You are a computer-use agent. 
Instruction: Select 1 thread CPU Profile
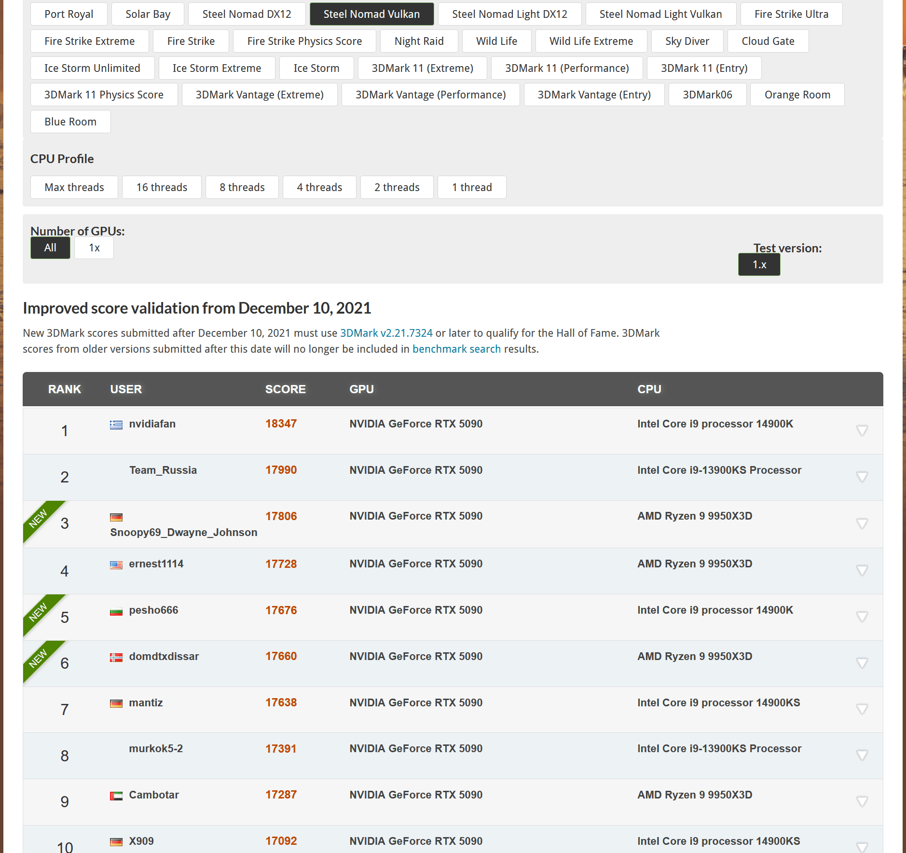pyautogui.click(x=472, y=187)
